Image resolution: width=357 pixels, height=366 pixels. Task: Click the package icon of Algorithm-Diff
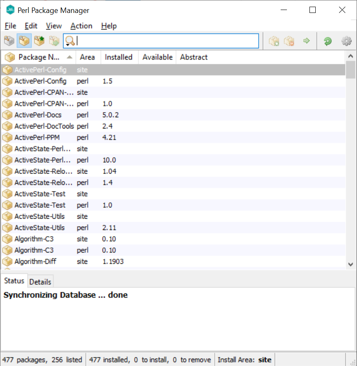click(x=7, y=261)
